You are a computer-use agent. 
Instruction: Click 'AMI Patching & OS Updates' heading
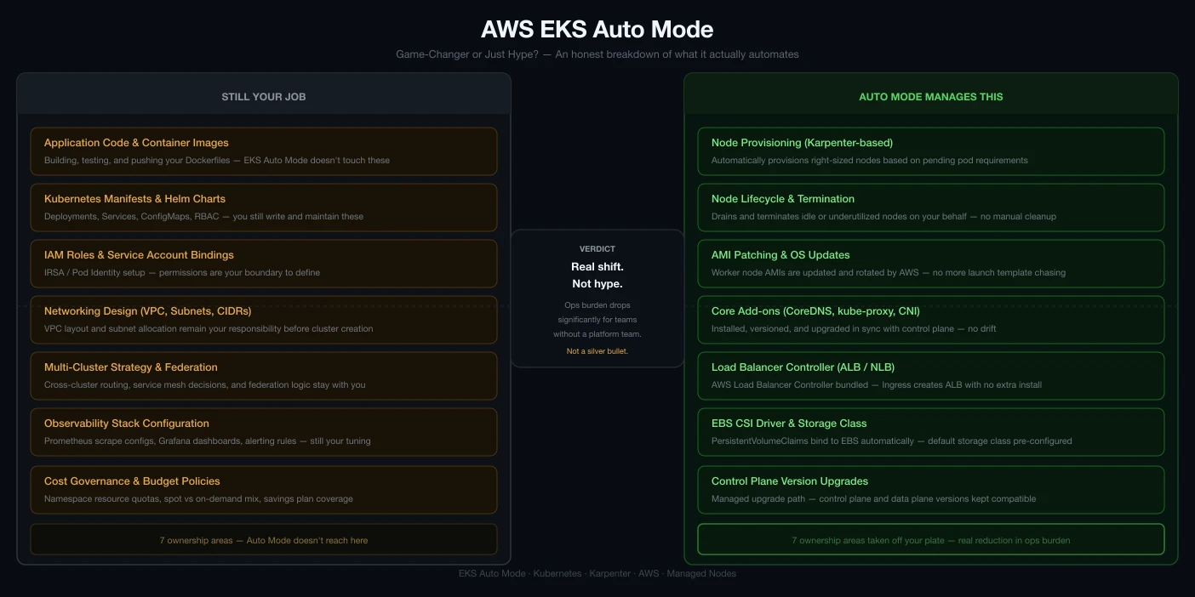coord(780,255)
